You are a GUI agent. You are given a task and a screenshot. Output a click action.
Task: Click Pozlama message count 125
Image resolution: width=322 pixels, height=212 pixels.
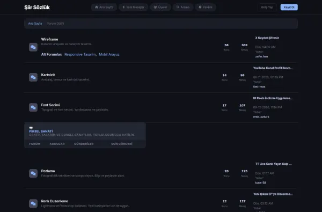[244, 171]
